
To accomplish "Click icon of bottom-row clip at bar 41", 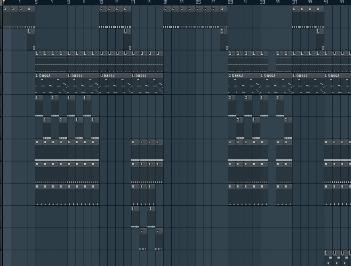I will (x=326, y=253).
